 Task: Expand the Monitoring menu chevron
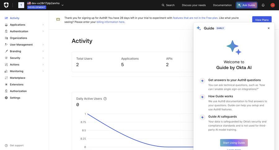tap(43, 71)
